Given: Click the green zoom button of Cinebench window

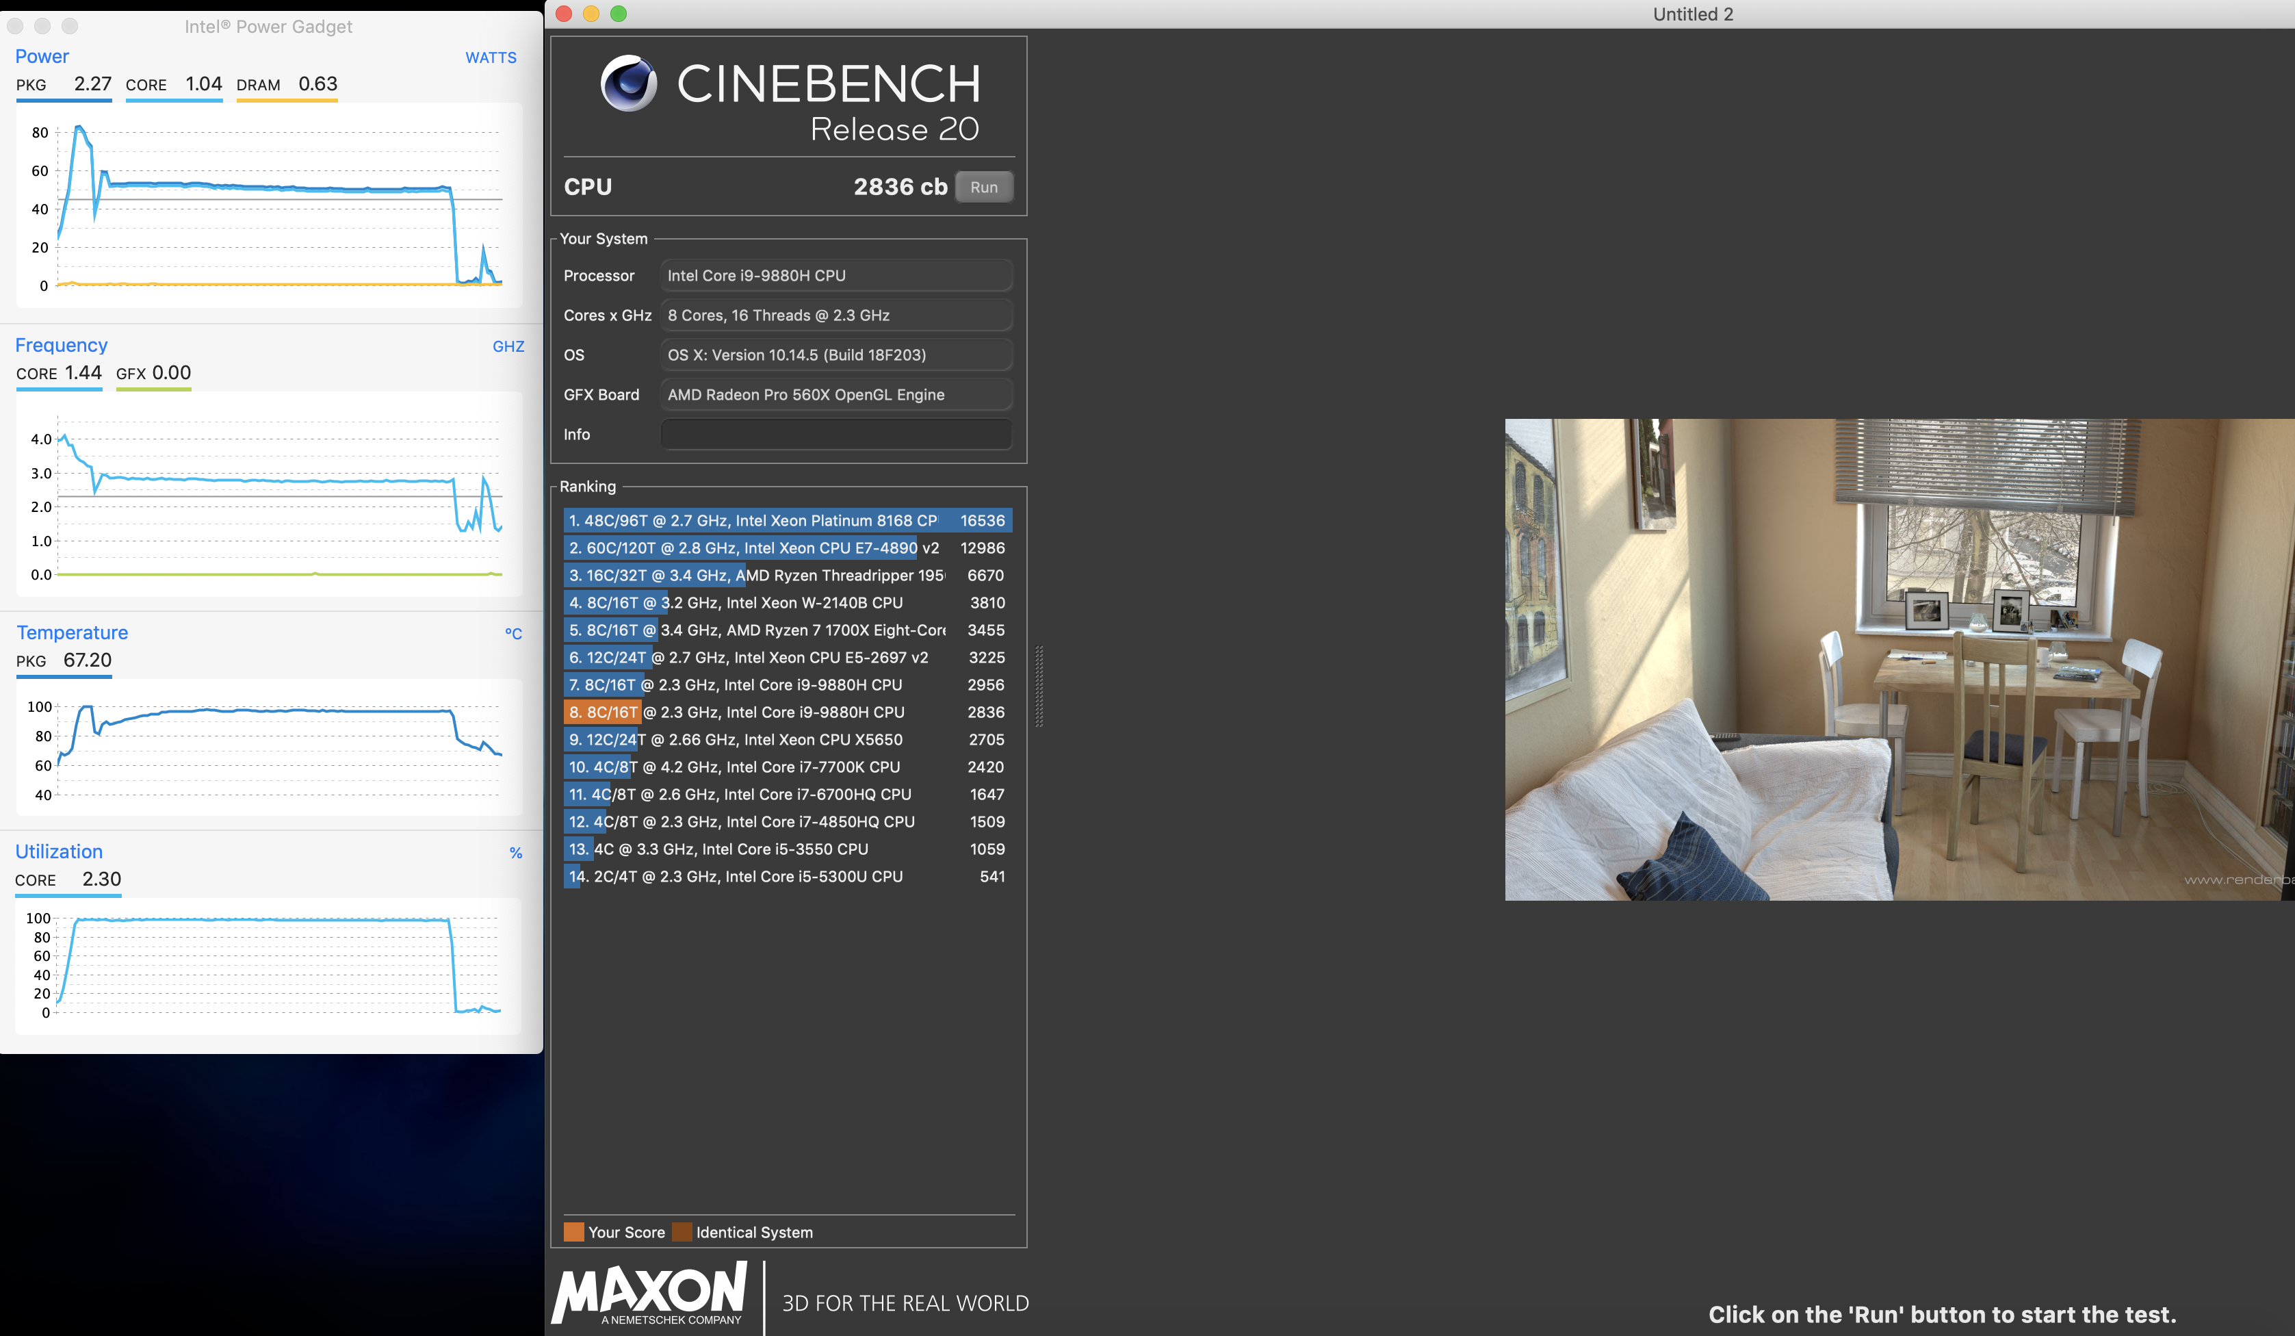Looking at the screenshot, I should (x=619, y=14).
